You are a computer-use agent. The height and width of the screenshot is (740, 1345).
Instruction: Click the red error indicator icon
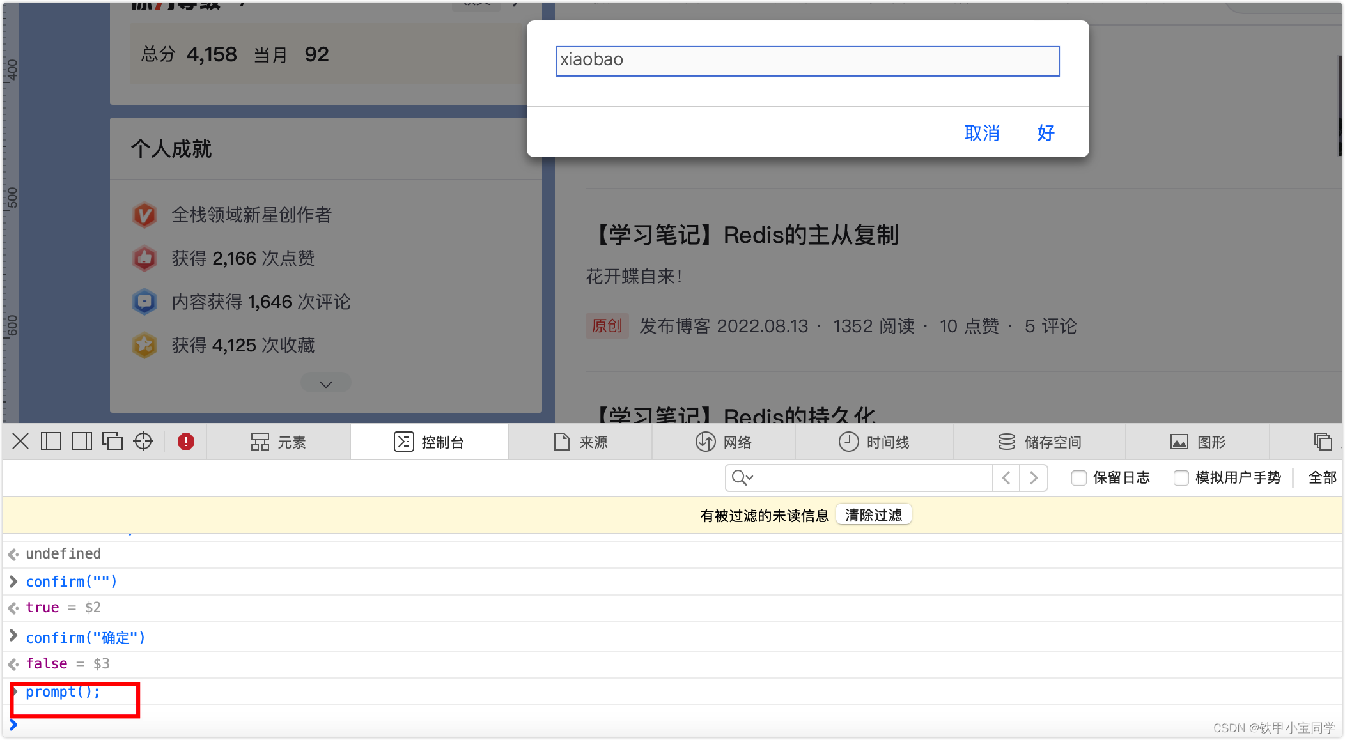pyautogui.click(x=186, y=442)
